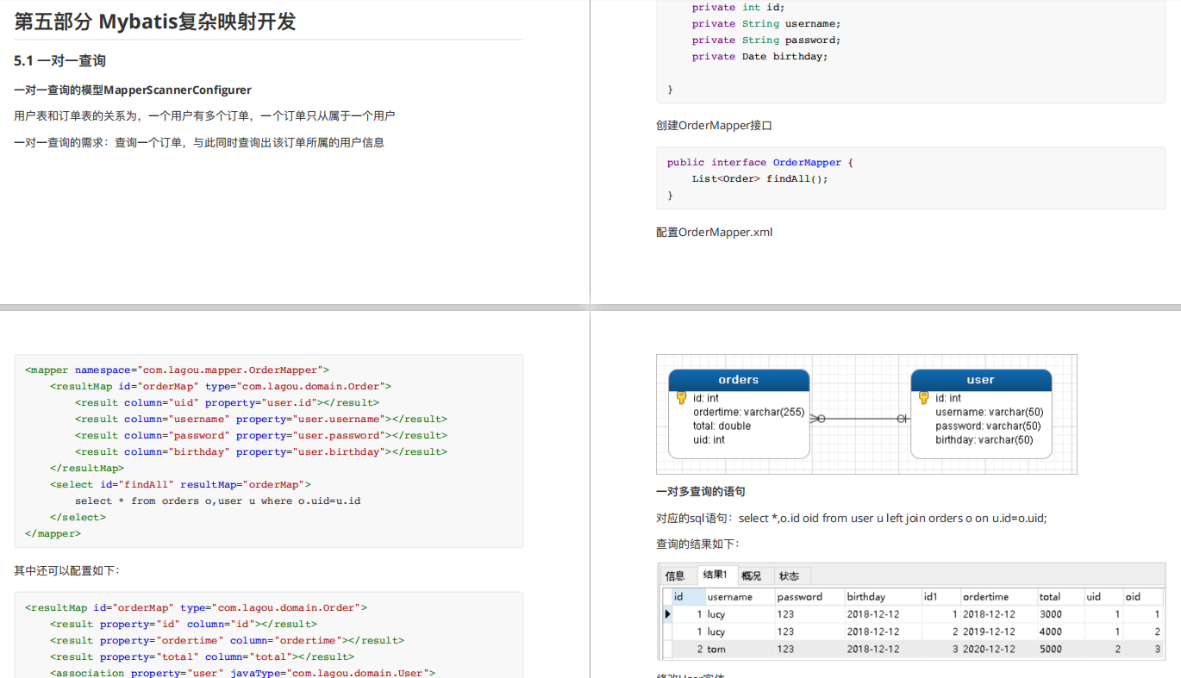Click the code line private Date birthday;
The height and width of the screenshot is (678, 1181).
pos(759,56)
